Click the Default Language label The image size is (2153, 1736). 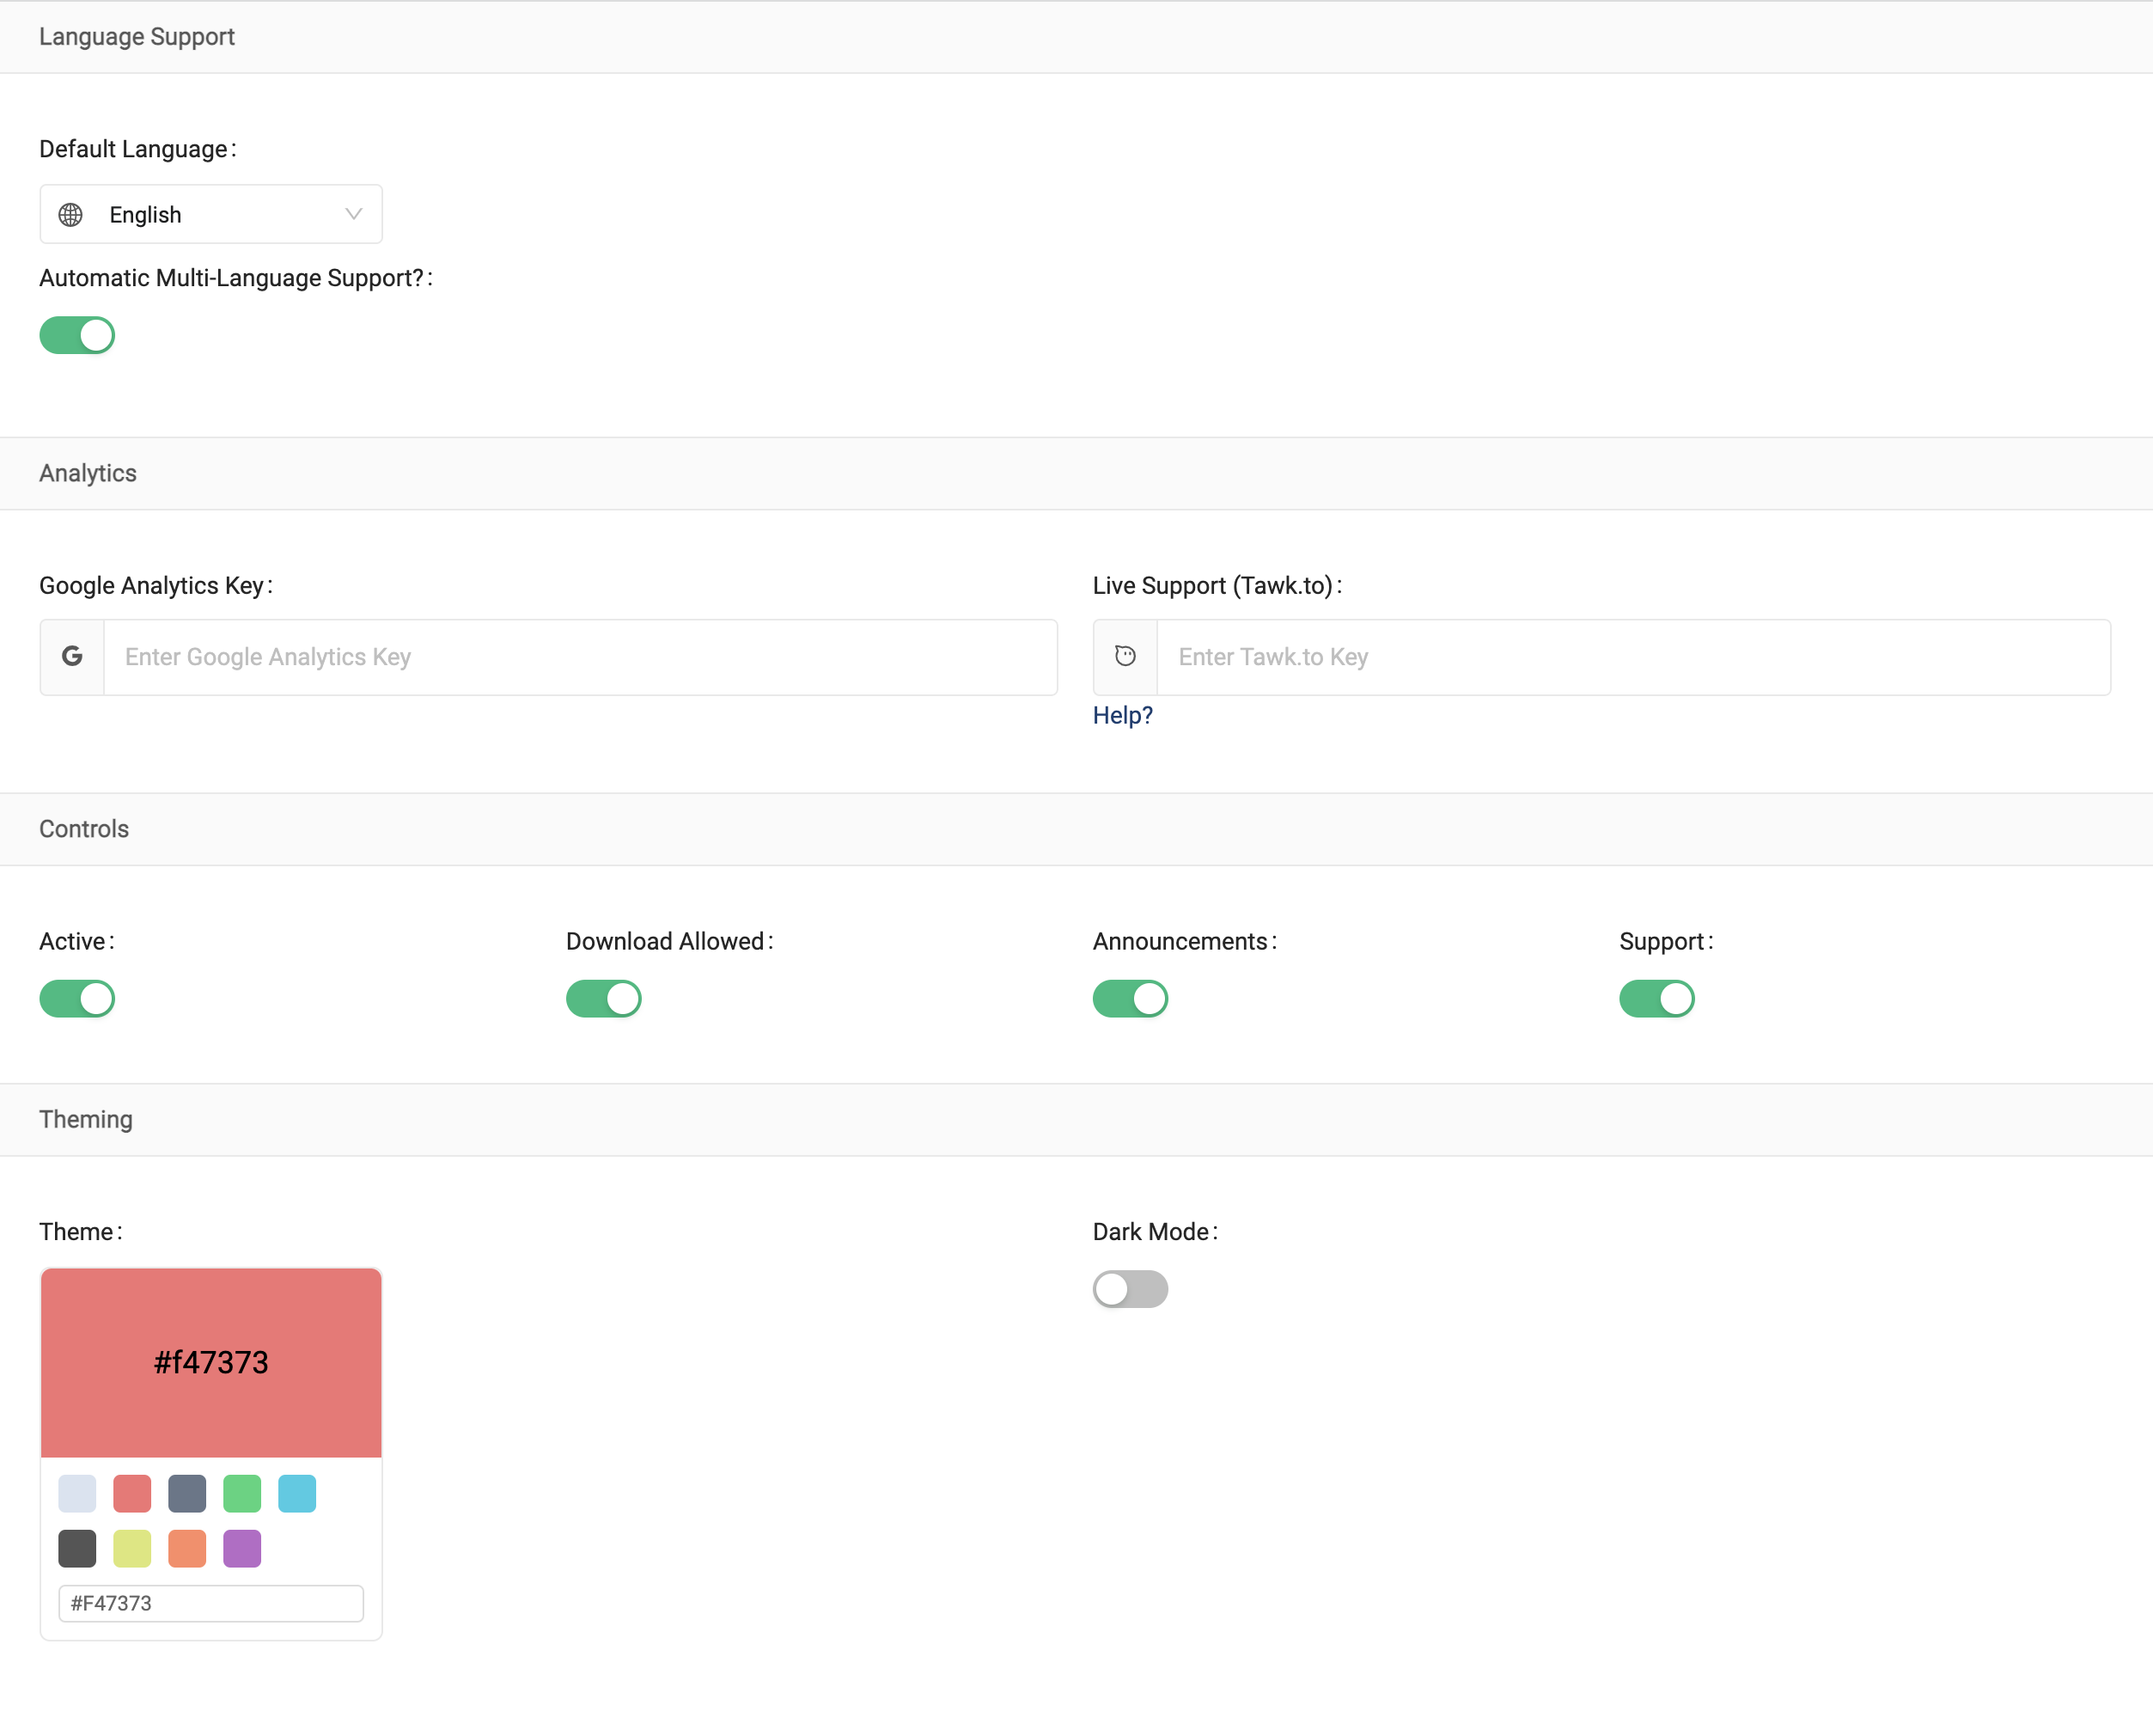coord(138,149)
